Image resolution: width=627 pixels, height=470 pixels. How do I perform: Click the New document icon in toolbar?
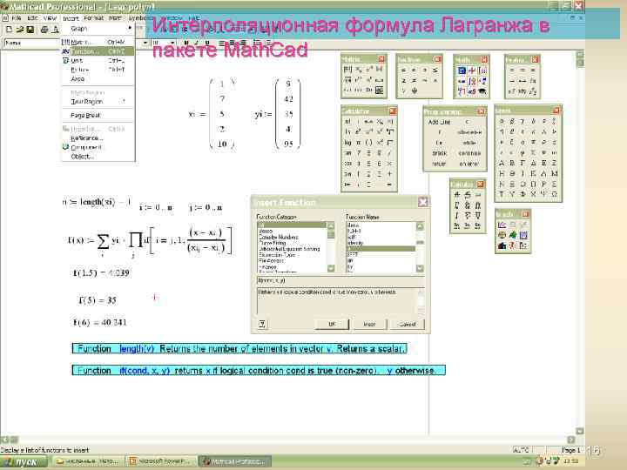click(x=9, y=30)
